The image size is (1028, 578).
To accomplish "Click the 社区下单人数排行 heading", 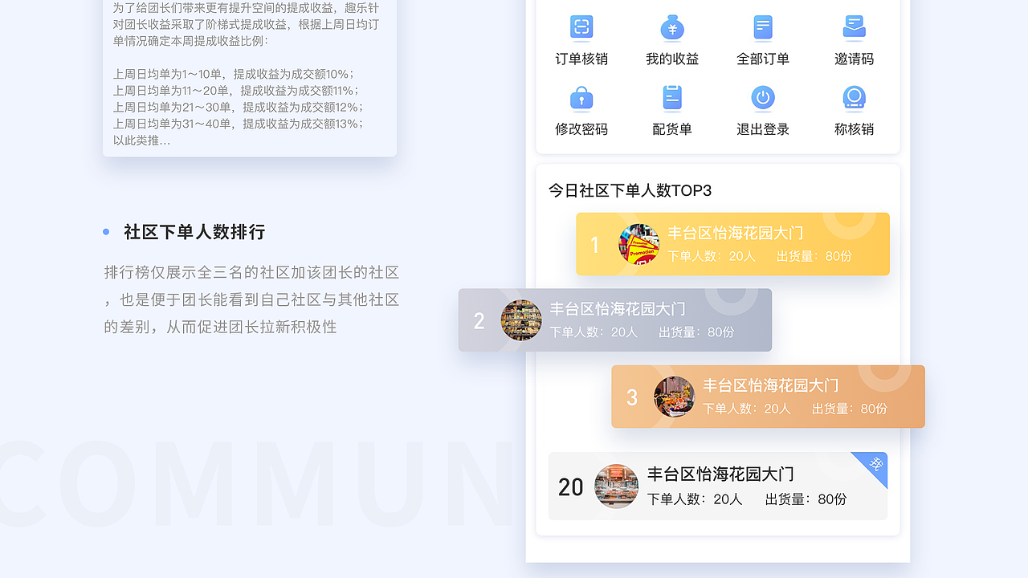I will coord(194,232).
